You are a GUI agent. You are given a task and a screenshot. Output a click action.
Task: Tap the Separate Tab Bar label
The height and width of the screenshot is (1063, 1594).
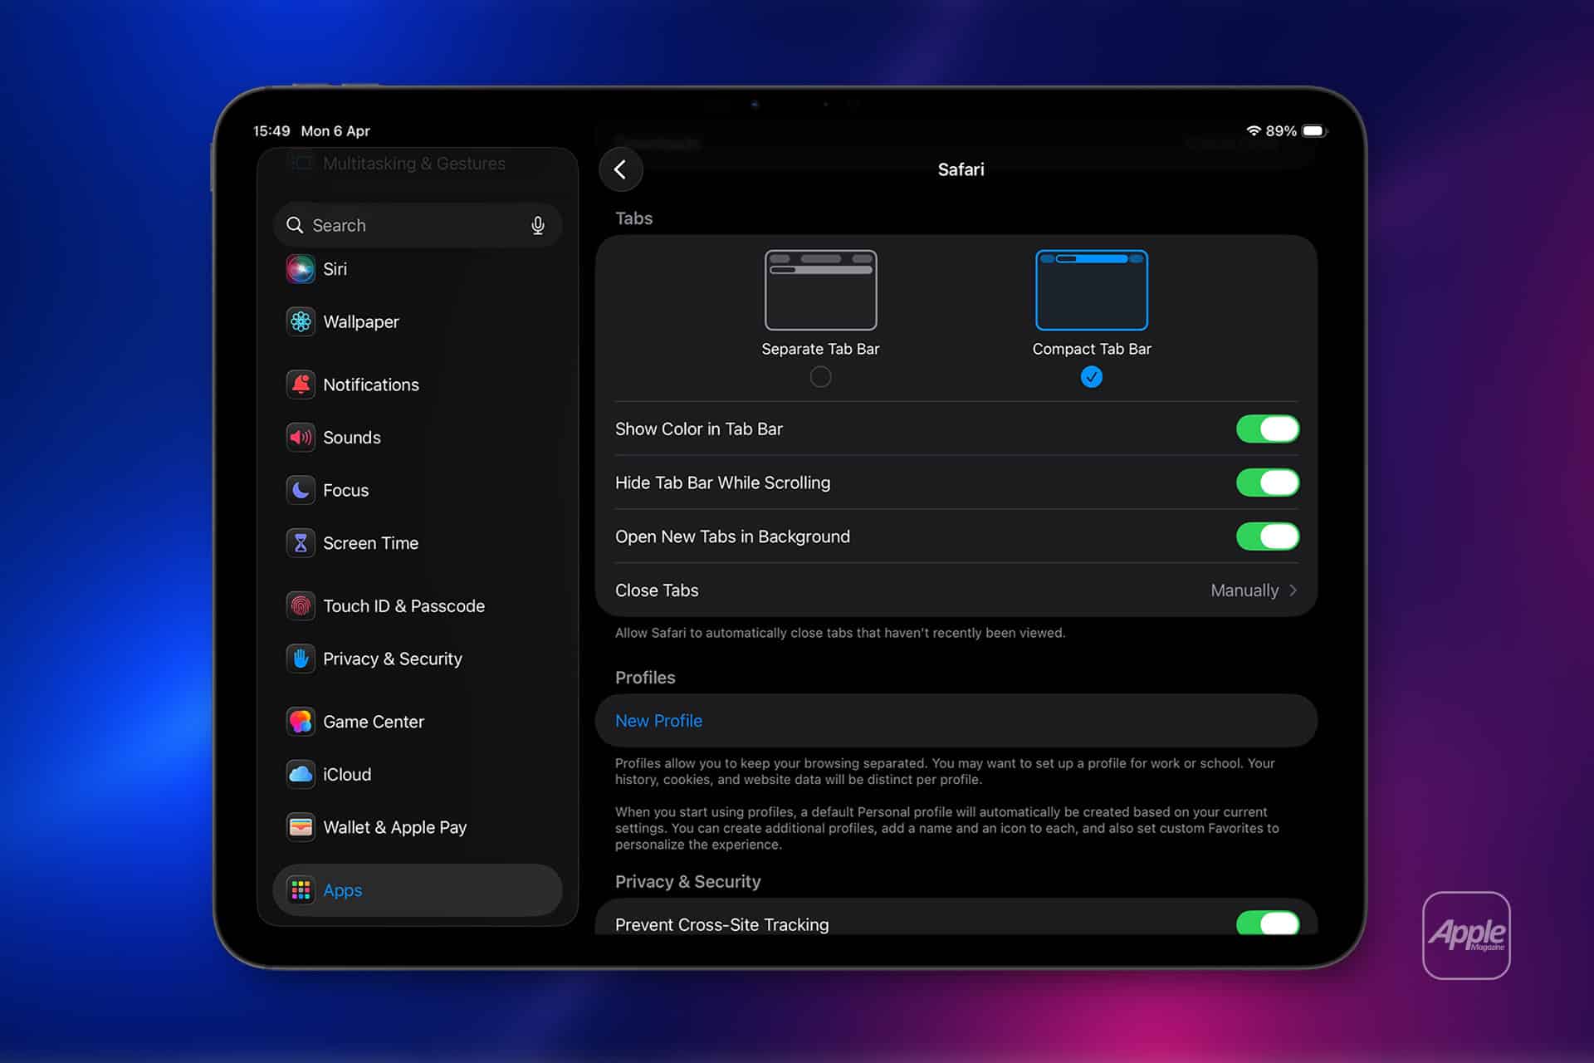tap(820, 349)
